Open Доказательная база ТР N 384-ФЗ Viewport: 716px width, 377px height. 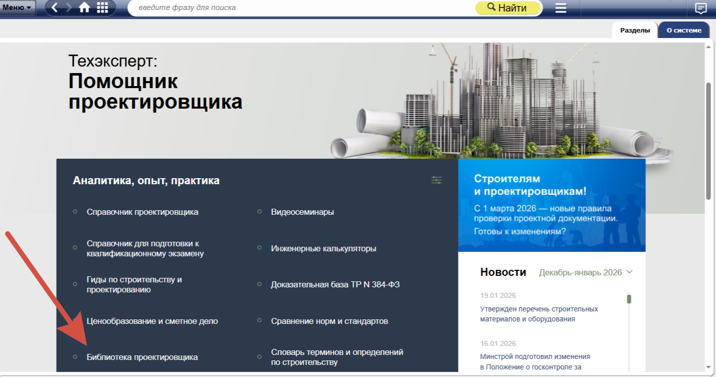(x=335, y=284)
